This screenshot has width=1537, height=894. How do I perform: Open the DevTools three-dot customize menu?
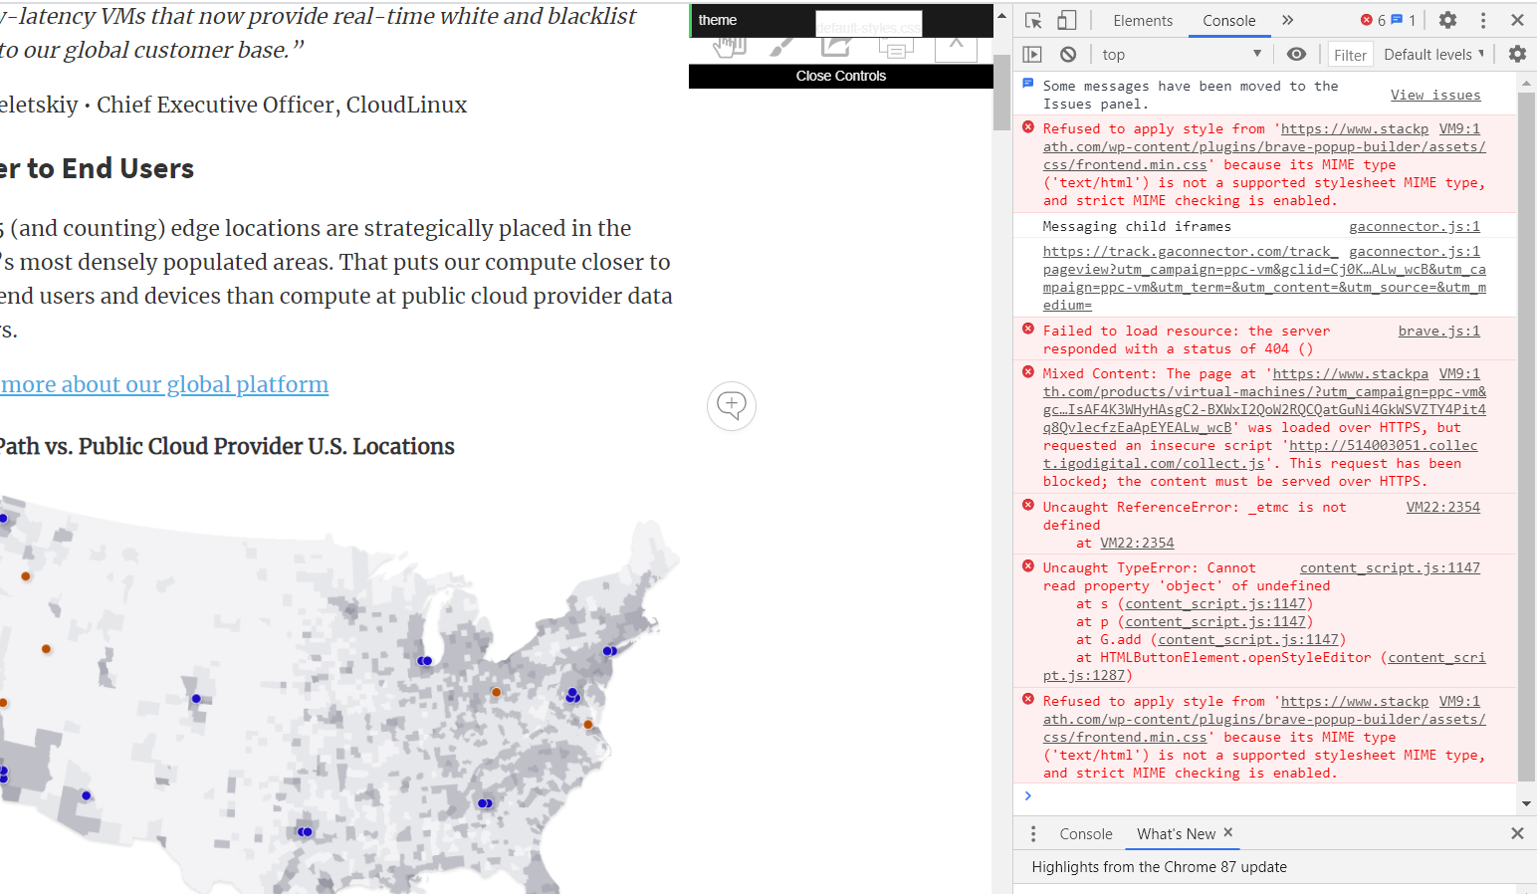tap(1483, 20)
